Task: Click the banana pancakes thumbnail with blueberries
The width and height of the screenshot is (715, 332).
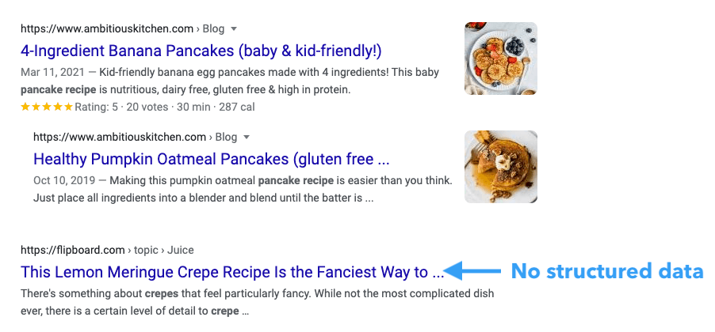Action: point(501,58)
